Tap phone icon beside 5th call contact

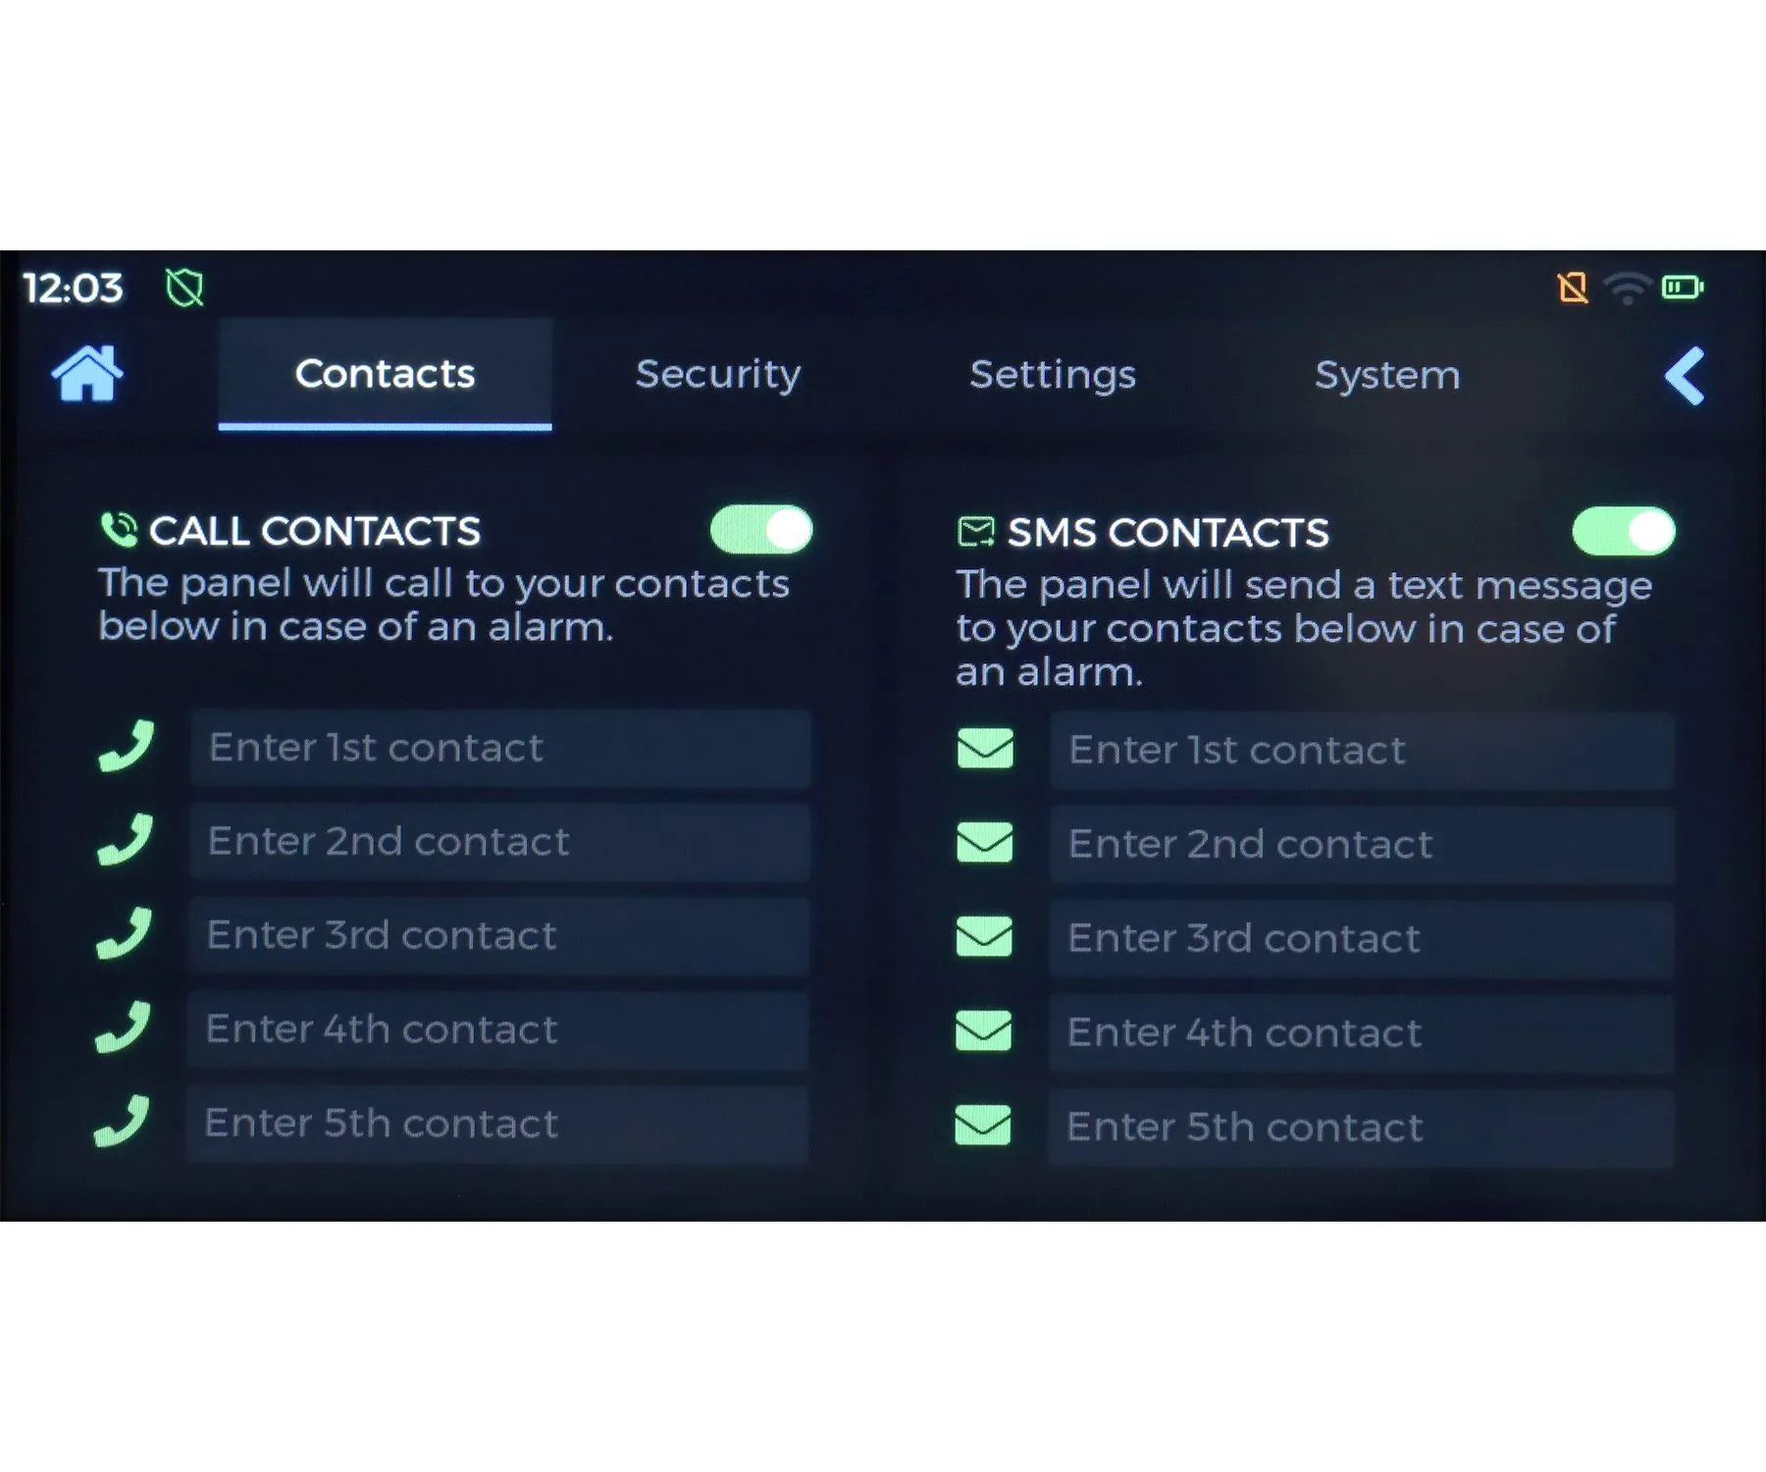[123, 1122]
